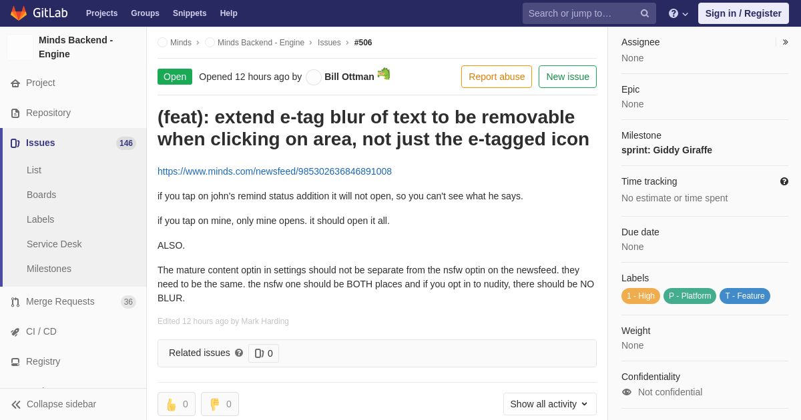Add a thumbs down reaction
This screenshot has width=801, height=420.
pos(220,404)
